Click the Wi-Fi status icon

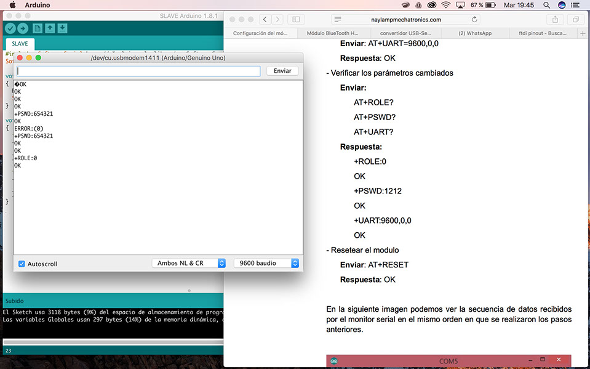point(446,5)
